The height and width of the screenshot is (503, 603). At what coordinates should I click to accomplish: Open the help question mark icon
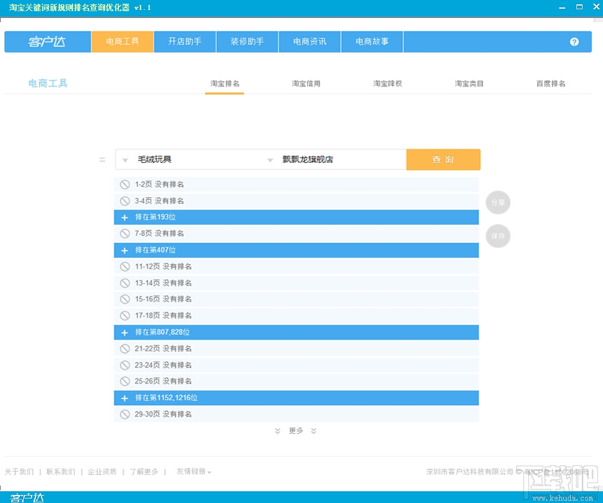[x=574, y=42]
